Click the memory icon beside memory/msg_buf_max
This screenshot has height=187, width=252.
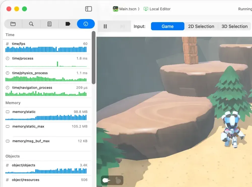pyautogui.click(x=8, y=141)
